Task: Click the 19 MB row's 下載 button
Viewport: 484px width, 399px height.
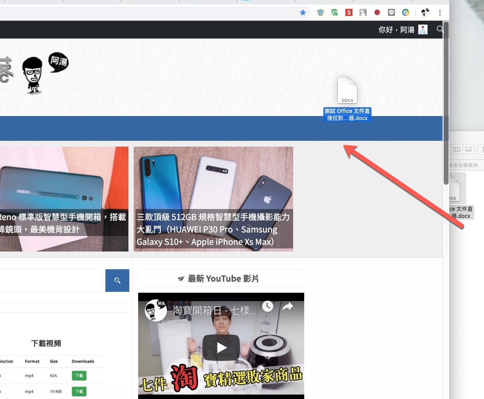Action: (x=79, y=391)
